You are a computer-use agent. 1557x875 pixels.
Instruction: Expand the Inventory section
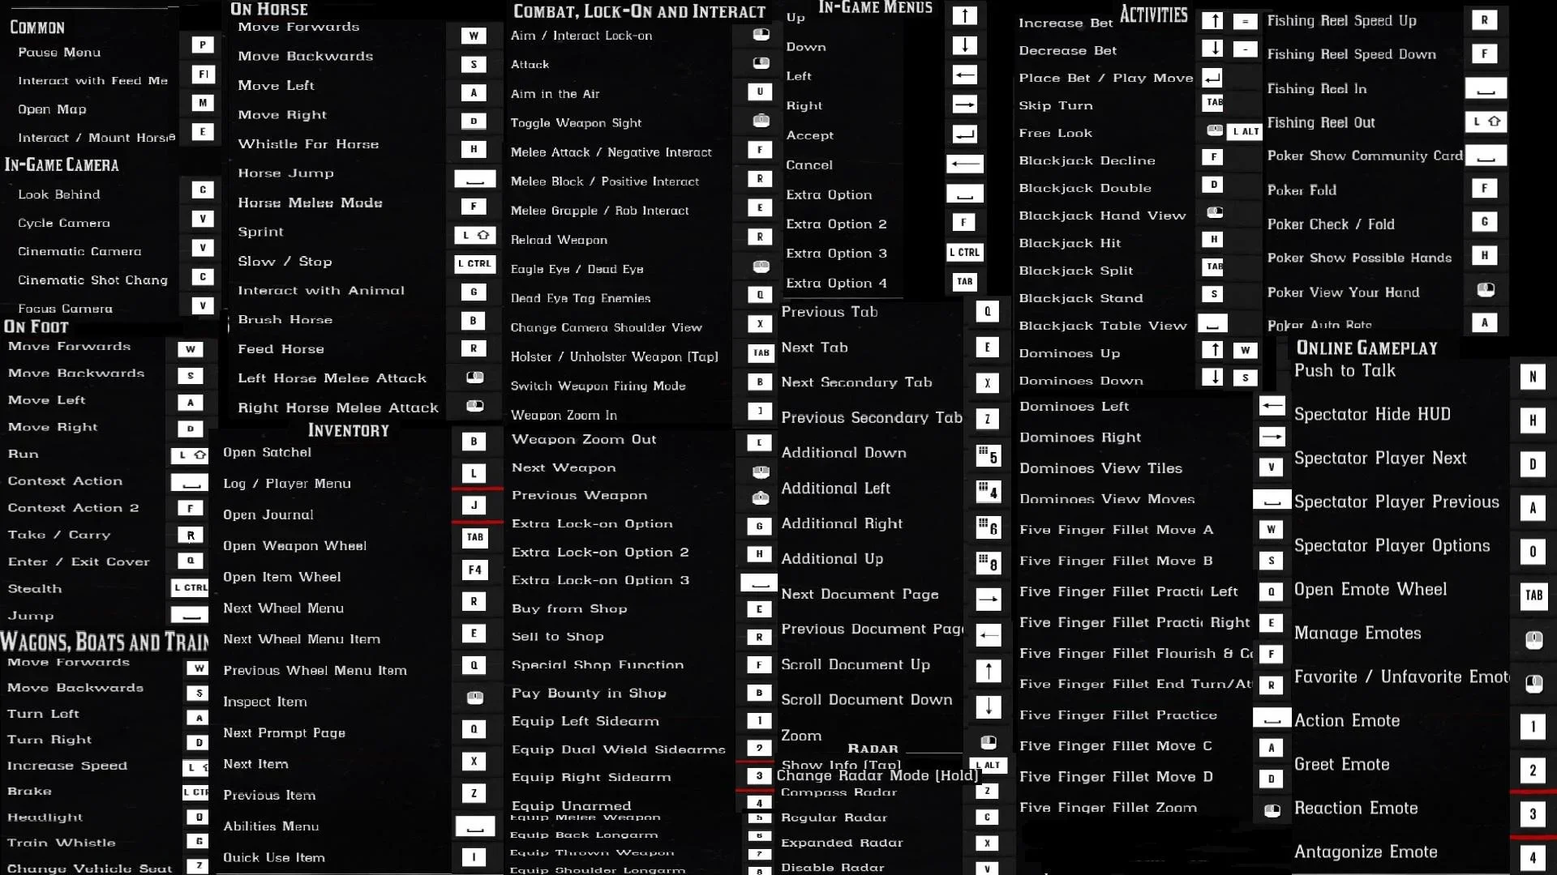point(349,429)
